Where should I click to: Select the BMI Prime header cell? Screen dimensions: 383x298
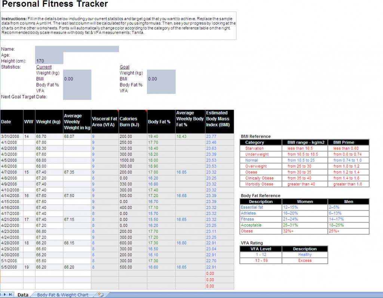click(348, 142)
